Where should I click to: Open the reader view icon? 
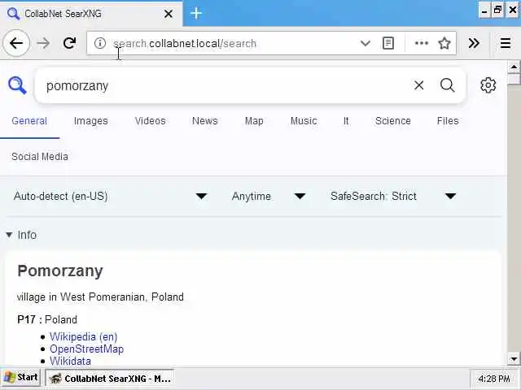tap(388, 43)
